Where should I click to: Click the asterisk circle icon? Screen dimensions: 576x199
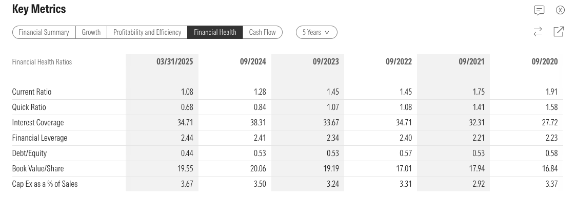click(560, 10)
